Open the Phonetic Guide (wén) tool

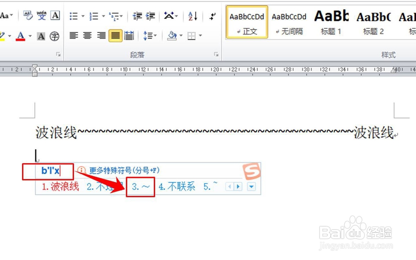coord(41,16)
